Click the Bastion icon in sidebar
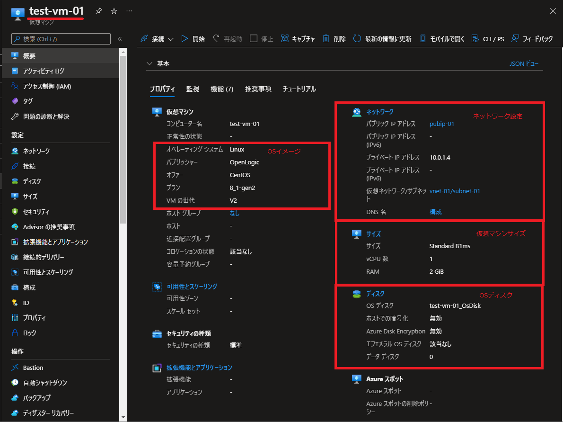 coord(15,368)
